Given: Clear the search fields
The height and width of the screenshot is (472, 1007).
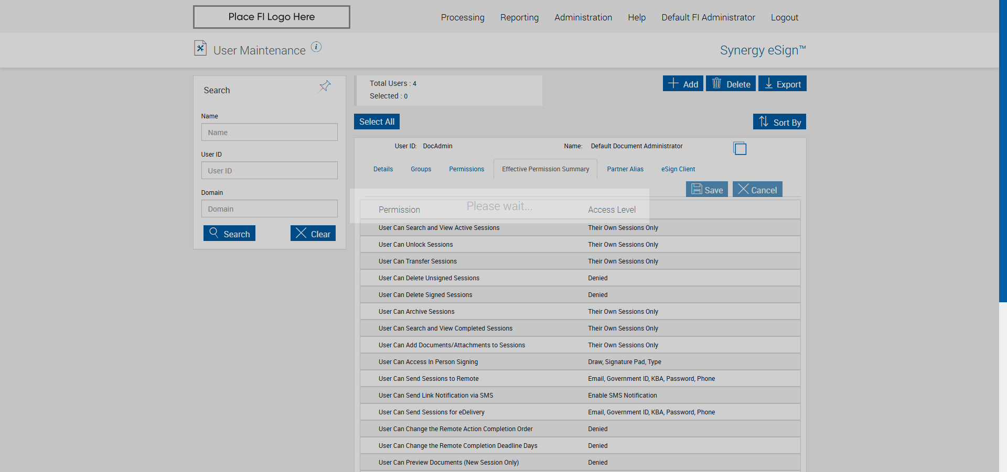Looking at the screenshot, I should tap(313, 233).
